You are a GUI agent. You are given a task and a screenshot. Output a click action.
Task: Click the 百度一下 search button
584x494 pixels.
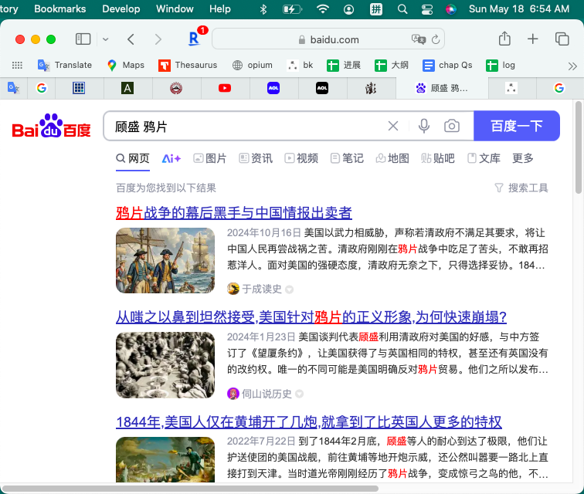coord(516,126)
